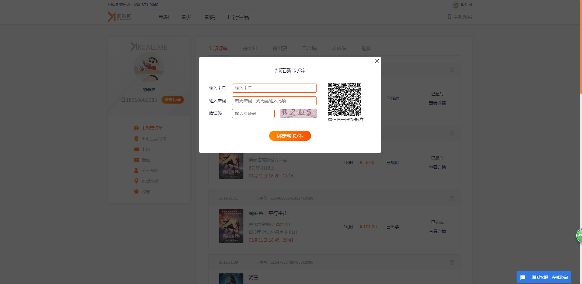Click the poster of the 卢米埃影城 order
Screen dimensions: 582x284
[x=231, y=226]
